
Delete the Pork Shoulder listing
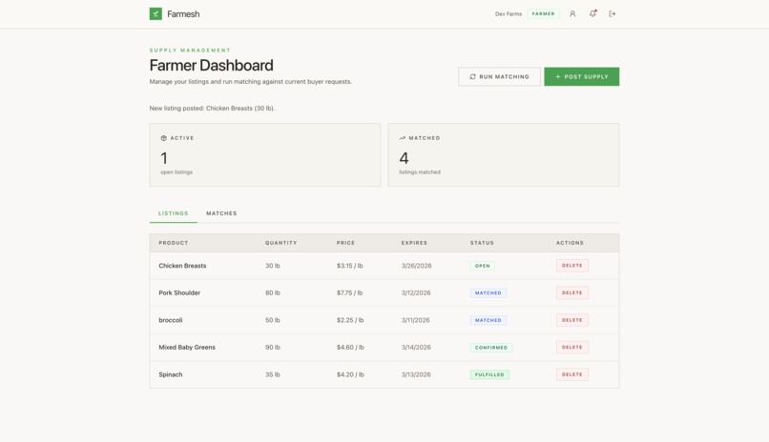click(572, 292)
